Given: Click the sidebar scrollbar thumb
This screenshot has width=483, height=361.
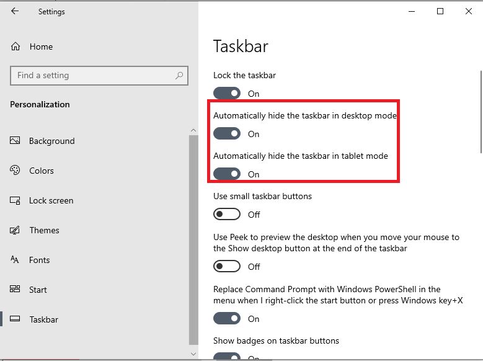Looking at the screenshot, I should click(193, 240).
